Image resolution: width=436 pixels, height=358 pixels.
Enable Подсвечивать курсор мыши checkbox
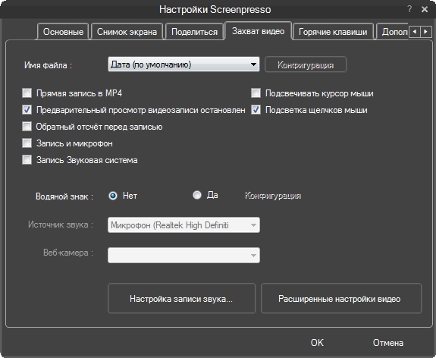pyautogui.click(x=256, y=93)
